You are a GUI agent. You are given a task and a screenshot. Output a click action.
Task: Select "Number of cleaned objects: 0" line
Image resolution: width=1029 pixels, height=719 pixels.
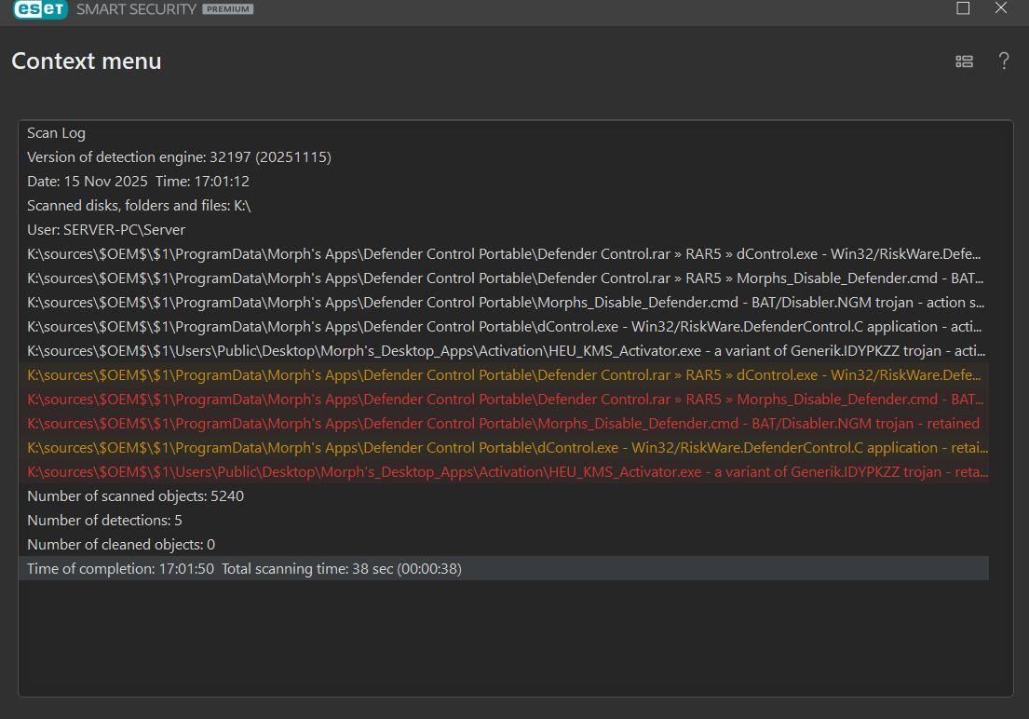[121, 545]
